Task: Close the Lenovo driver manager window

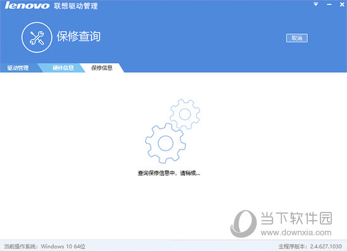Action: click(342, 4)
